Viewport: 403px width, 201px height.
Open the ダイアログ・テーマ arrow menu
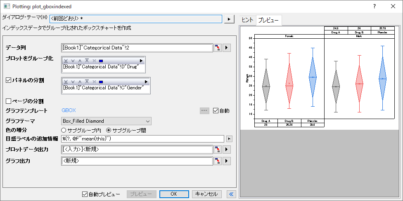(x=229, y=19)
